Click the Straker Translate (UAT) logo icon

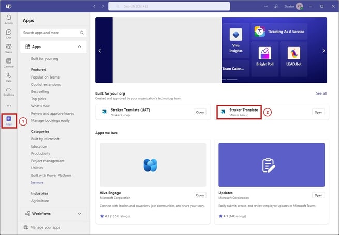pyautogui.click(x=104, y=112)
